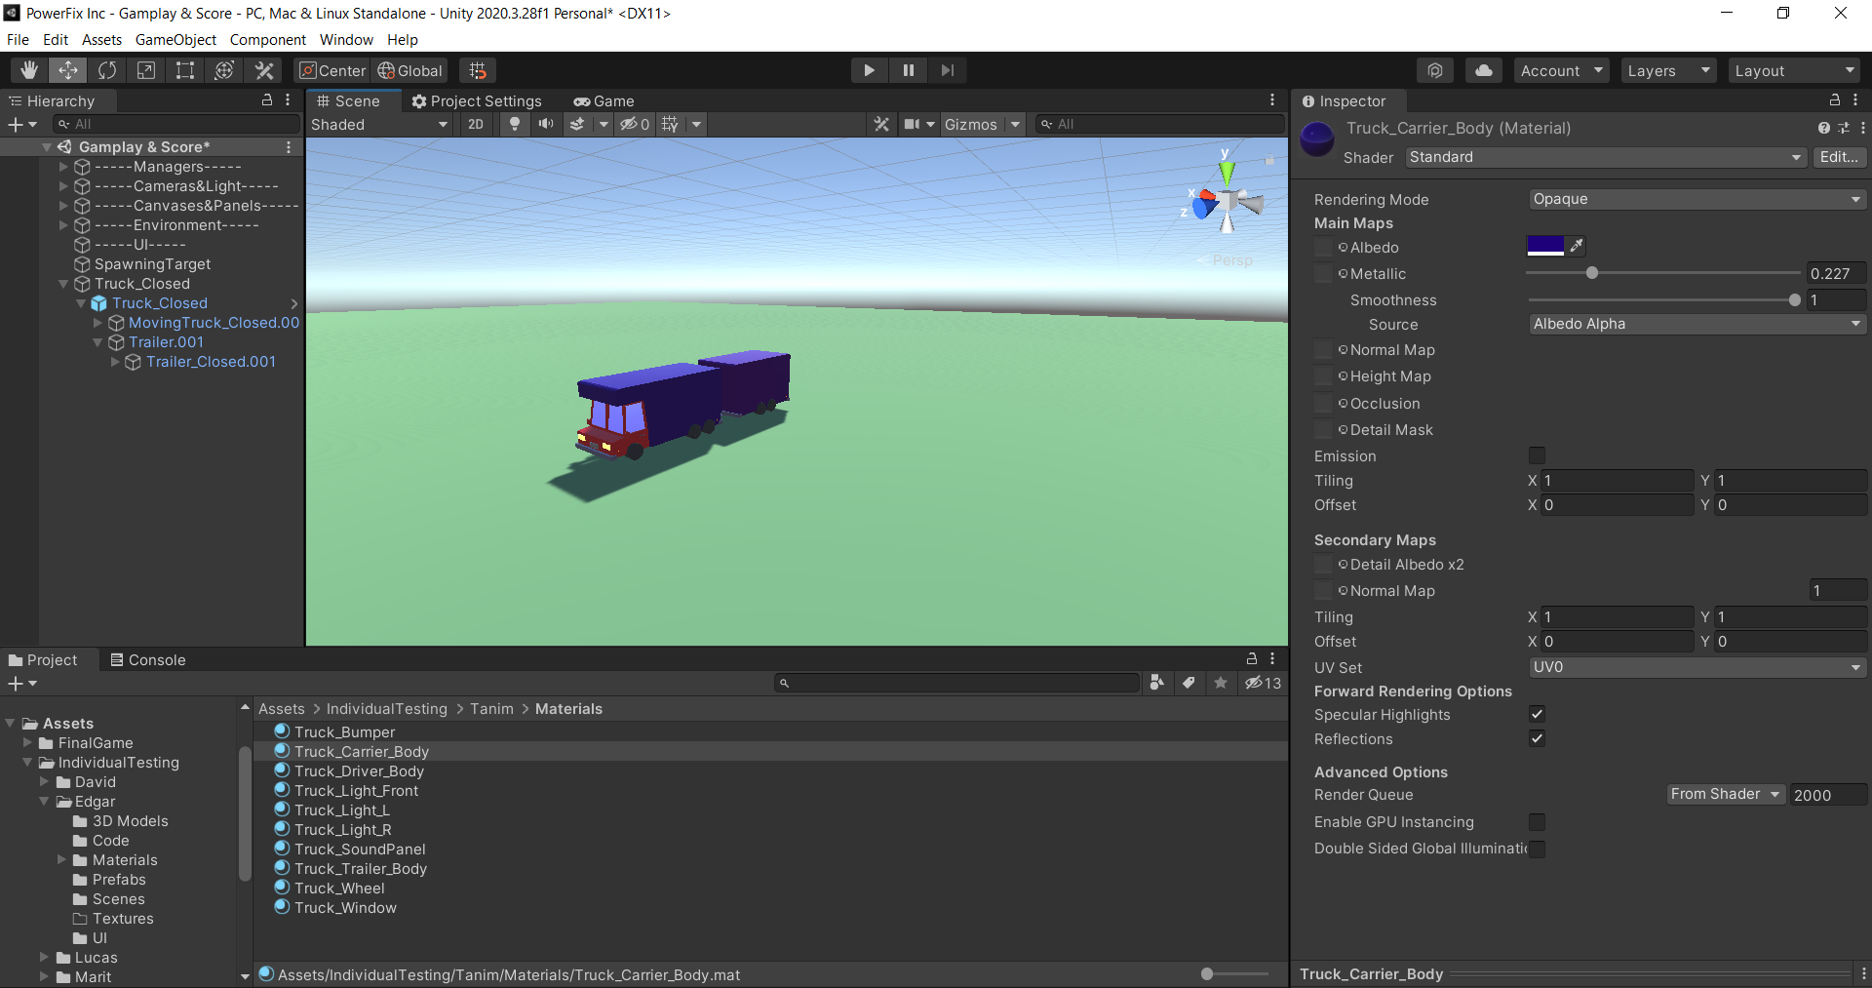The image size is (1872, 988).
Task: Open the Component menu
Action: tap(268, 40)
